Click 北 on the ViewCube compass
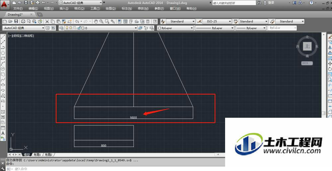The height and width of the screenshot is (171, 332). click(307, 37)
